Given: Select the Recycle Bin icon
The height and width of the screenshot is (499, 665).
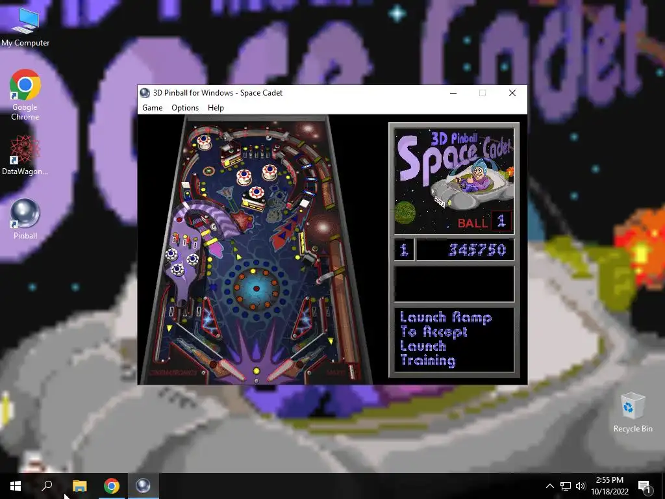Looking at the screenshot, I should pyautogui.click(x=633, y=413).
